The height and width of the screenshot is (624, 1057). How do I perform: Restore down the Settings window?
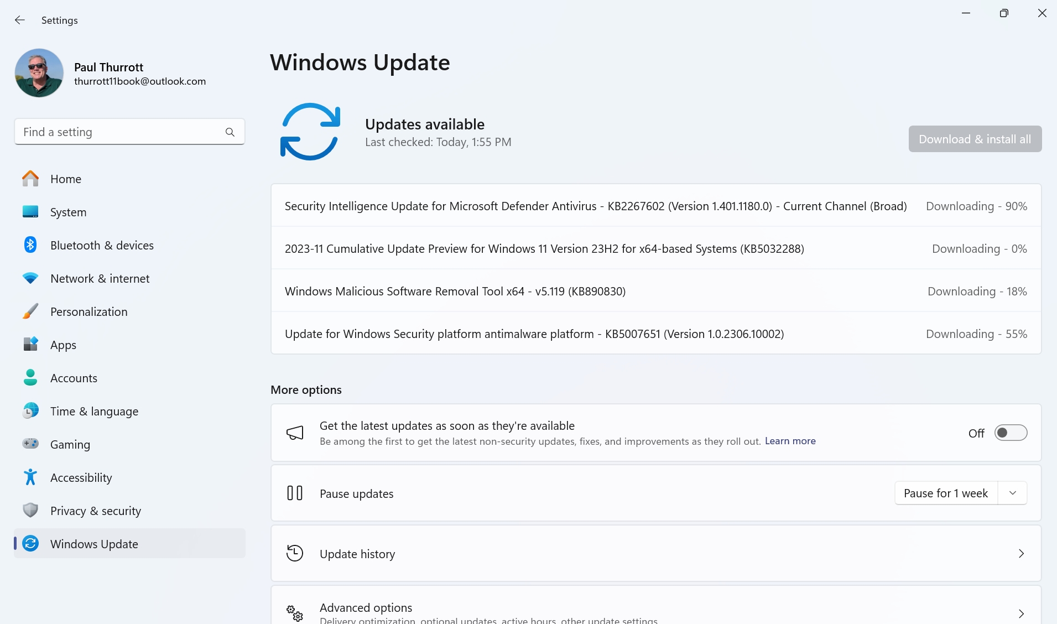pyautogui.click(x=1004, y=13)
